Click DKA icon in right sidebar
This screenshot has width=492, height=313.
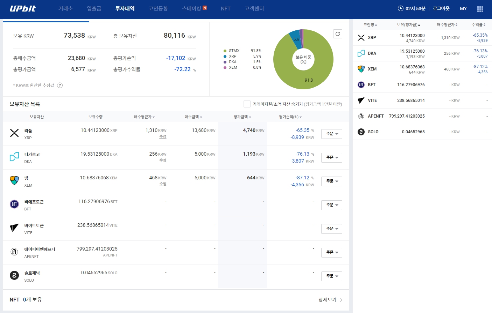[x=361, y=53]
